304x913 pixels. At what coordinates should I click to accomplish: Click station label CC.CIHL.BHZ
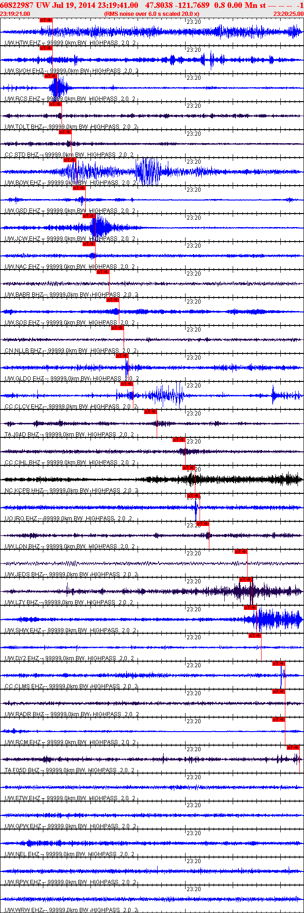23,463
